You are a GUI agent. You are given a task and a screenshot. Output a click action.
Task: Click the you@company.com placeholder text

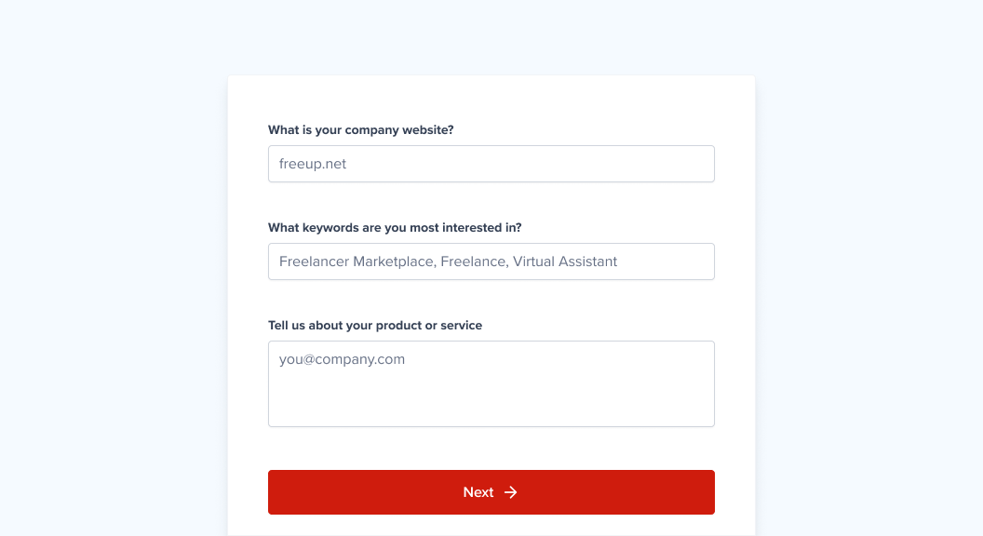[x=342, y=359]
